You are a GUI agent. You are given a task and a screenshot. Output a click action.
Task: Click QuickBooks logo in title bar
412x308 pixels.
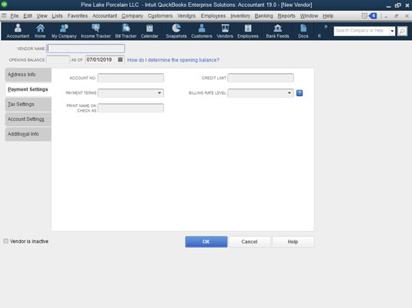tap(4, 4)
